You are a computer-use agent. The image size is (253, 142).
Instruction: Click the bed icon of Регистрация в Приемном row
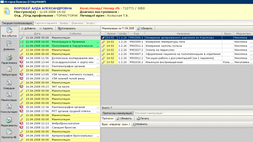tap(21, 42)
